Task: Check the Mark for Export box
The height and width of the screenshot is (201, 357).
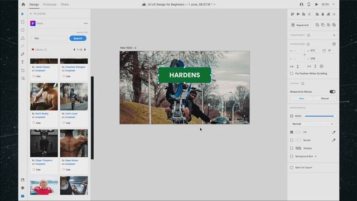Action: pos(292,167)
